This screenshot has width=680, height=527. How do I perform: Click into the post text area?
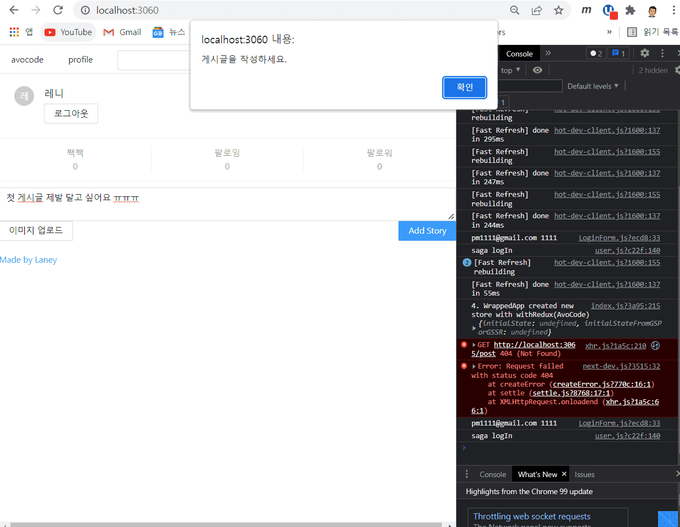pyautogui.click(x=228, y=204)
